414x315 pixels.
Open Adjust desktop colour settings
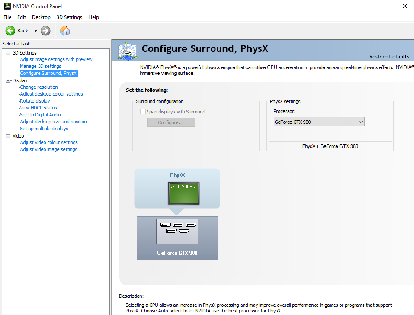(51, 94)
